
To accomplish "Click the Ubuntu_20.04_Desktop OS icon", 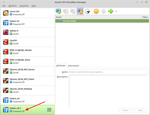I will click(6, 90).
